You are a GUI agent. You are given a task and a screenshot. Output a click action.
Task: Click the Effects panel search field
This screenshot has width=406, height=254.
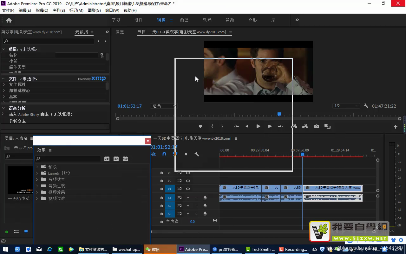pyautogui.click(x=68, y=159)
